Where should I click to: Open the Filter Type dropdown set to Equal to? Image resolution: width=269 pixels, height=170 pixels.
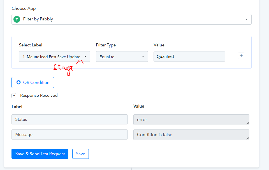point(122,56)
